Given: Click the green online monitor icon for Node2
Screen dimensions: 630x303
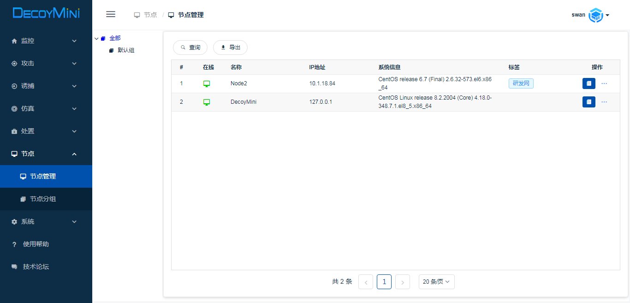Looking at the screenshot, I should 207,84.
